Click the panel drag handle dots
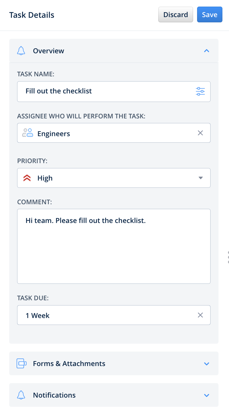This screenshot has width=229, height=417. [x=228, y=257]
